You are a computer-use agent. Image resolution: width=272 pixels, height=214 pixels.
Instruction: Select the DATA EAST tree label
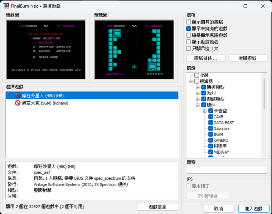224,123
